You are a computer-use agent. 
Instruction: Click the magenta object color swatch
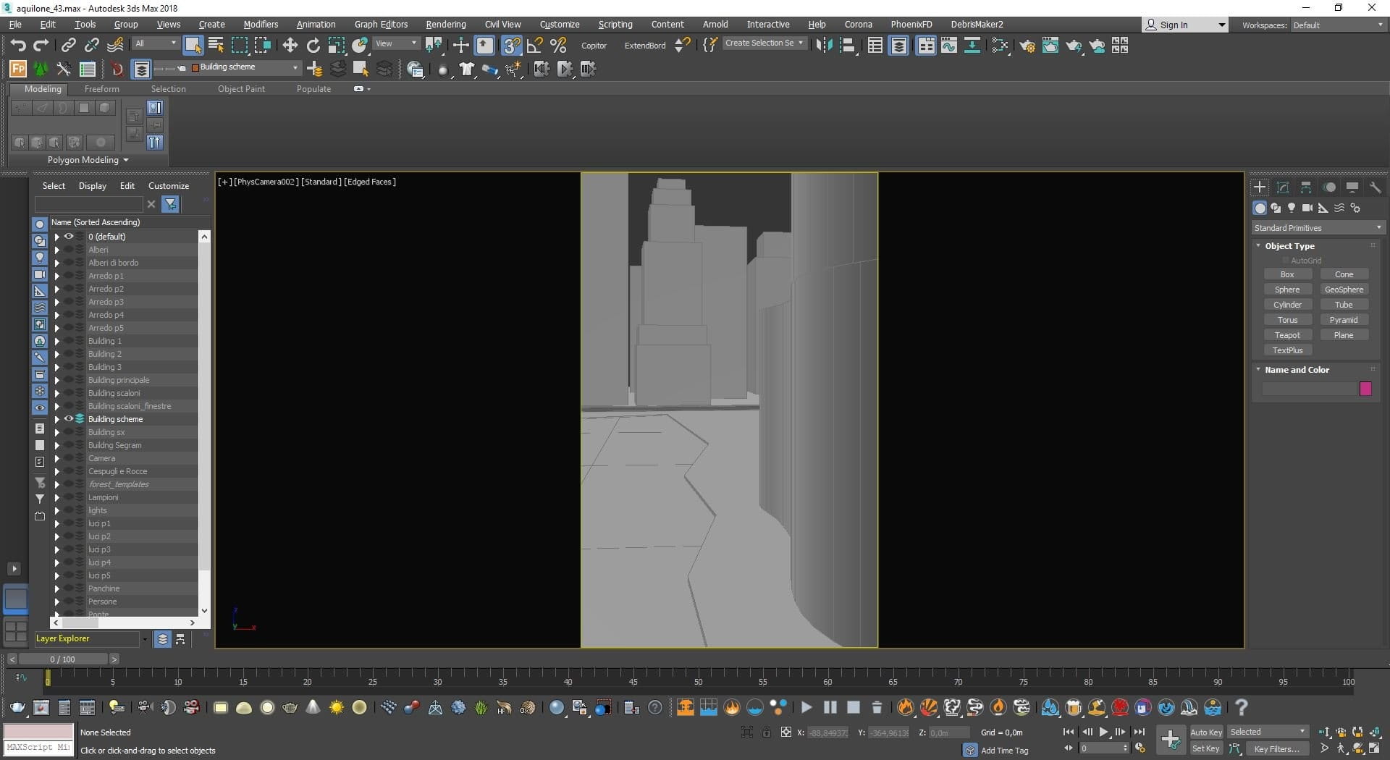coord(1365,389)
